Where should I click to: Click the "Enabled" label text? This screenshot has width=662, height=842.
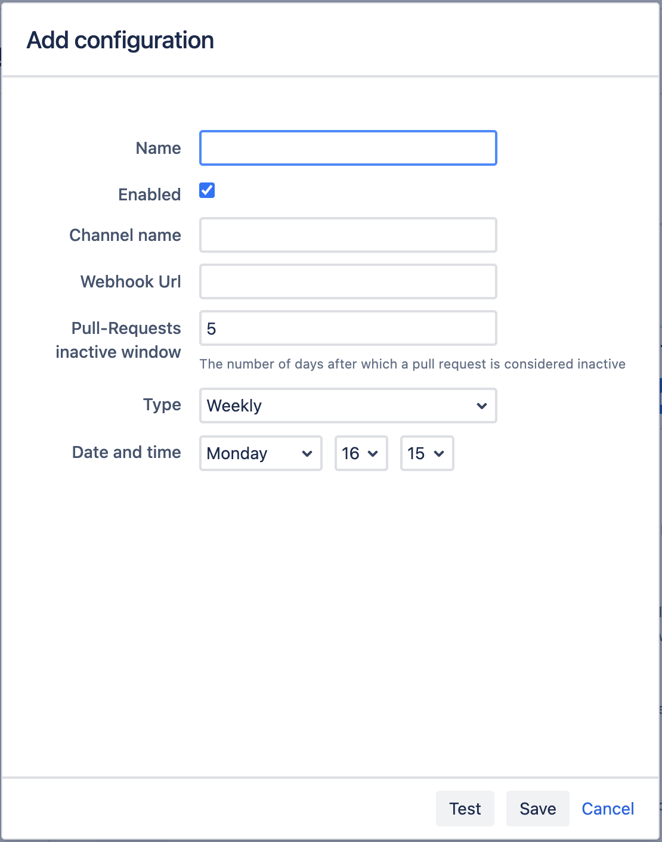[150, 194]
